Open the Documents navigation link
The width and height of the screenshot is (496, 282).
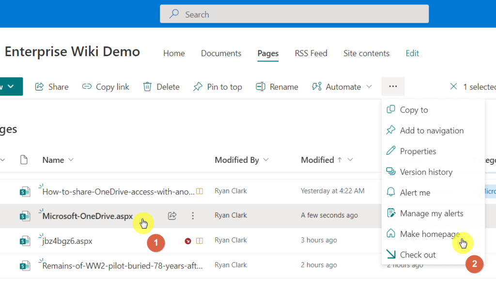tap(221, 53)
